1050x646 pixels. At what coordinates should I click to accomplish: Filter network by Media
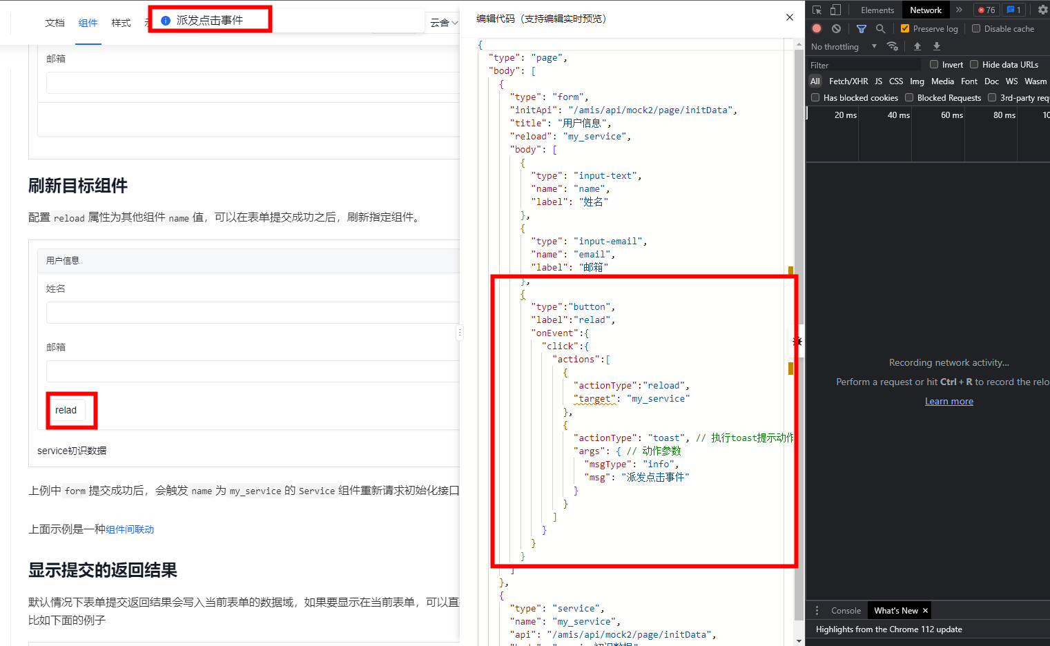pos(942,81)
